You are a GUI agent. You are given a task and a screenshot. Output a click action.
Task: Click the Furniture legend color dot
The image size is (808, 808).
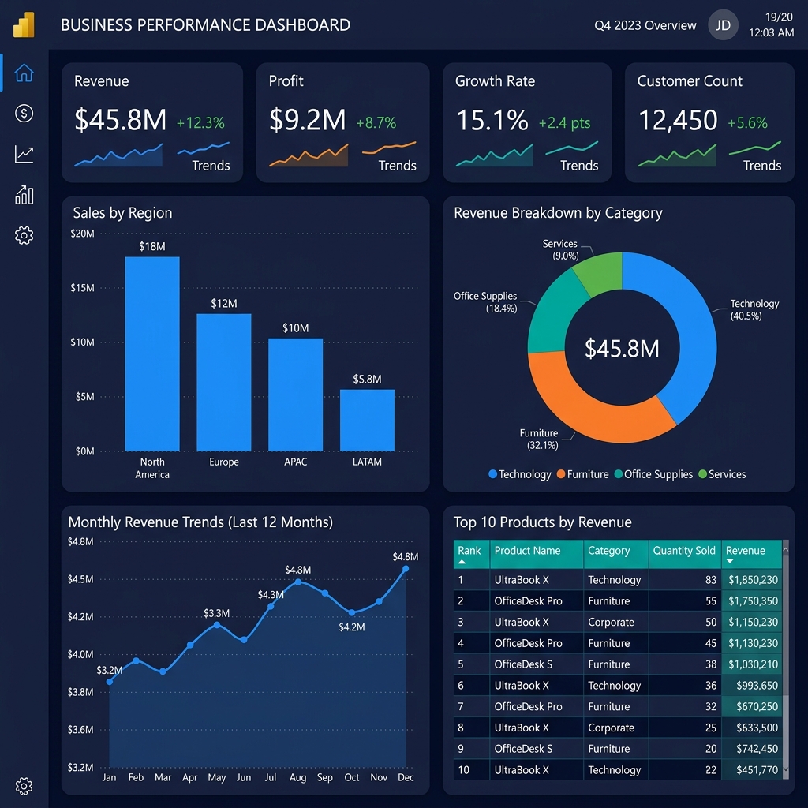click(561, 474)
